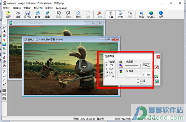Viewport: 186px width, 122px height.
Task: Enable the 交错 interlace checkbox
Action: 138,81
